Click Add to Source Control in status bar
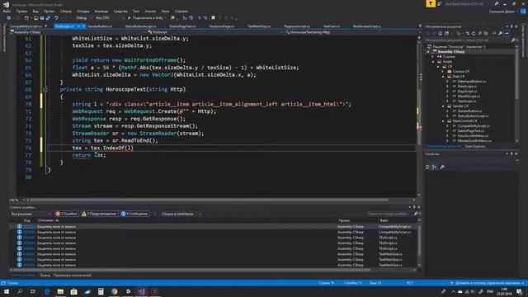 coord(488,283)
